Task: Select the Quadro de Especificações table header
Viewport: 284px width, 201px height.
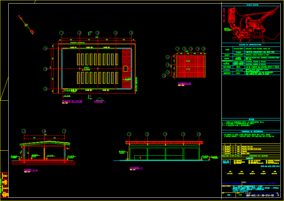Action: click(250, 45)
